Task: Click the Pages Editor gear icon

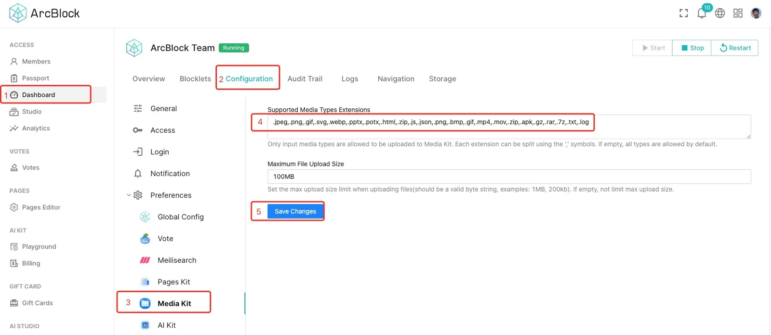Action: tap(14, 207)
